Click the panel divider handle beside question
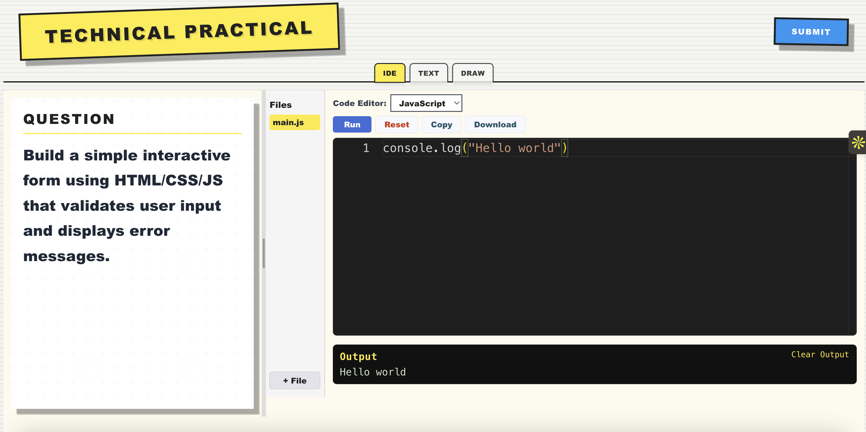The width and height of the screenshot is (866, 432). (264, 253)
